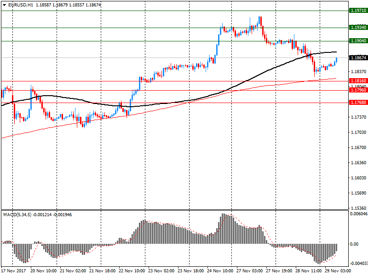Click the latest blue candle at chart's right end
This screenshot has width=368, height=276.
(x=337, y=60)
